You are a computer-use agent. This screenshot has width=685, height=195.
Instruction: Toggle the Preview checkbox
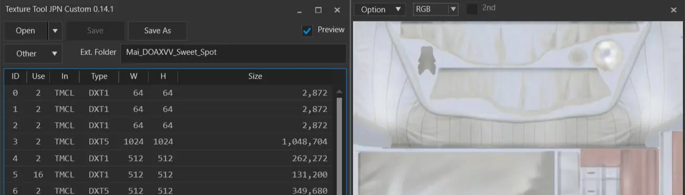click(307, 31)
